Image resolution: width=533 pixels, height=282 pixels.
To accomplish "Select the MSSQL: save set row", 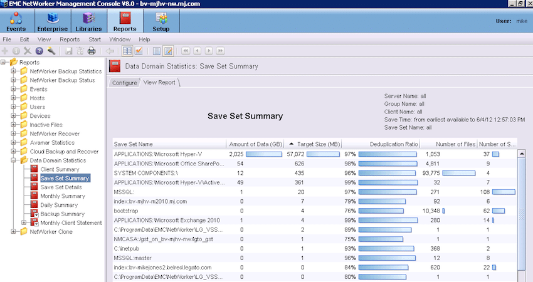I will 315,192.
